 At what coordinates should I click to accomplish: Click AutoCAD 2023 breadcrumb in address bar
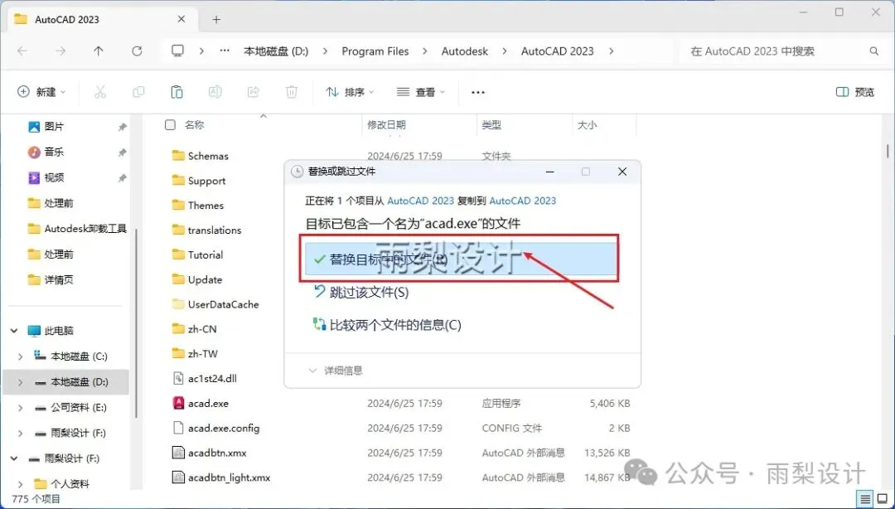click(x=557, y=51)
